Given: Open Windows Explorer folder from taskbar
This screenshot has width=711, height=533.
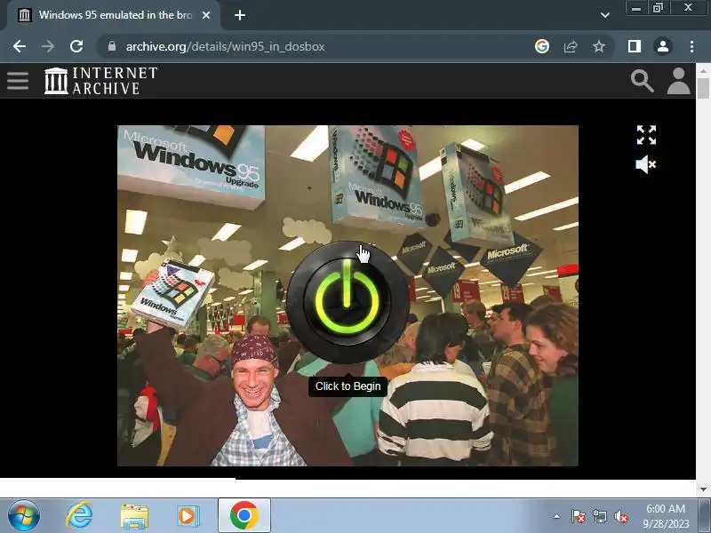Looking at the screenshot, I should [134, 516].
